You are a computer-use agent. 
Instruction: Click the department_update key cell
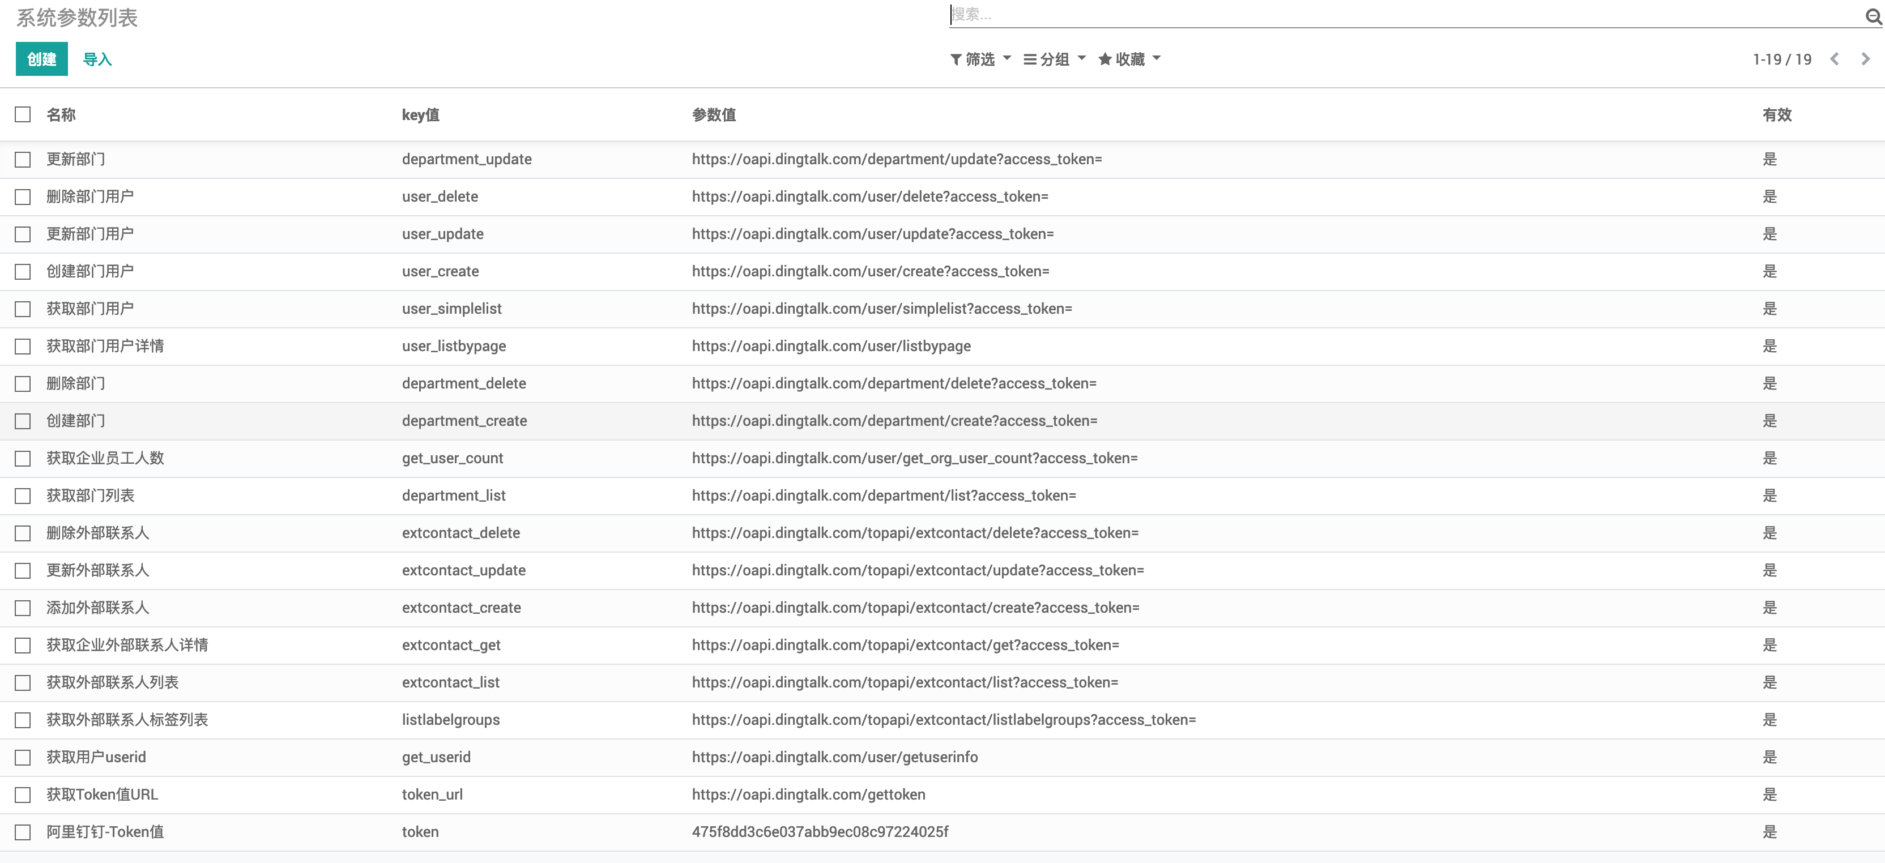tap(467, 159)
